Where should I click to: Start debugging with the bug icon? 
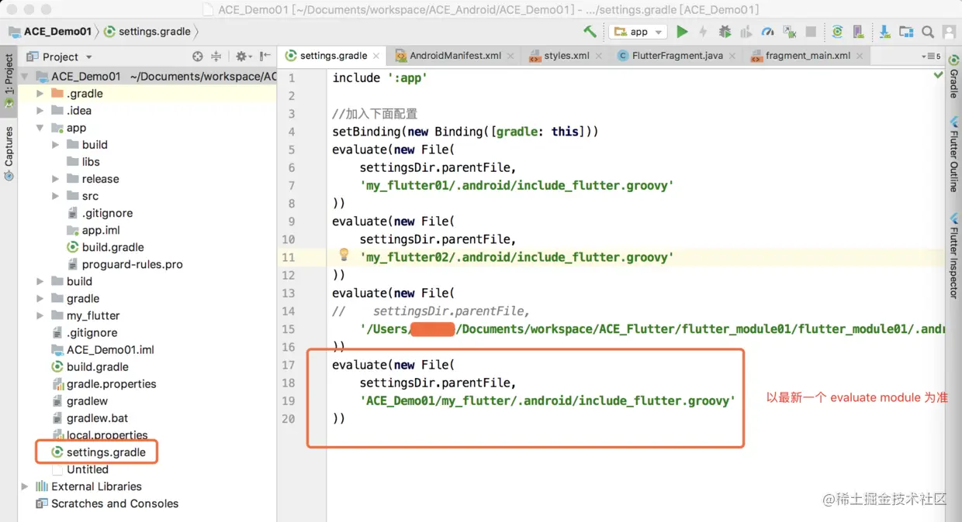pyautogui.click(x=725, y=32)
